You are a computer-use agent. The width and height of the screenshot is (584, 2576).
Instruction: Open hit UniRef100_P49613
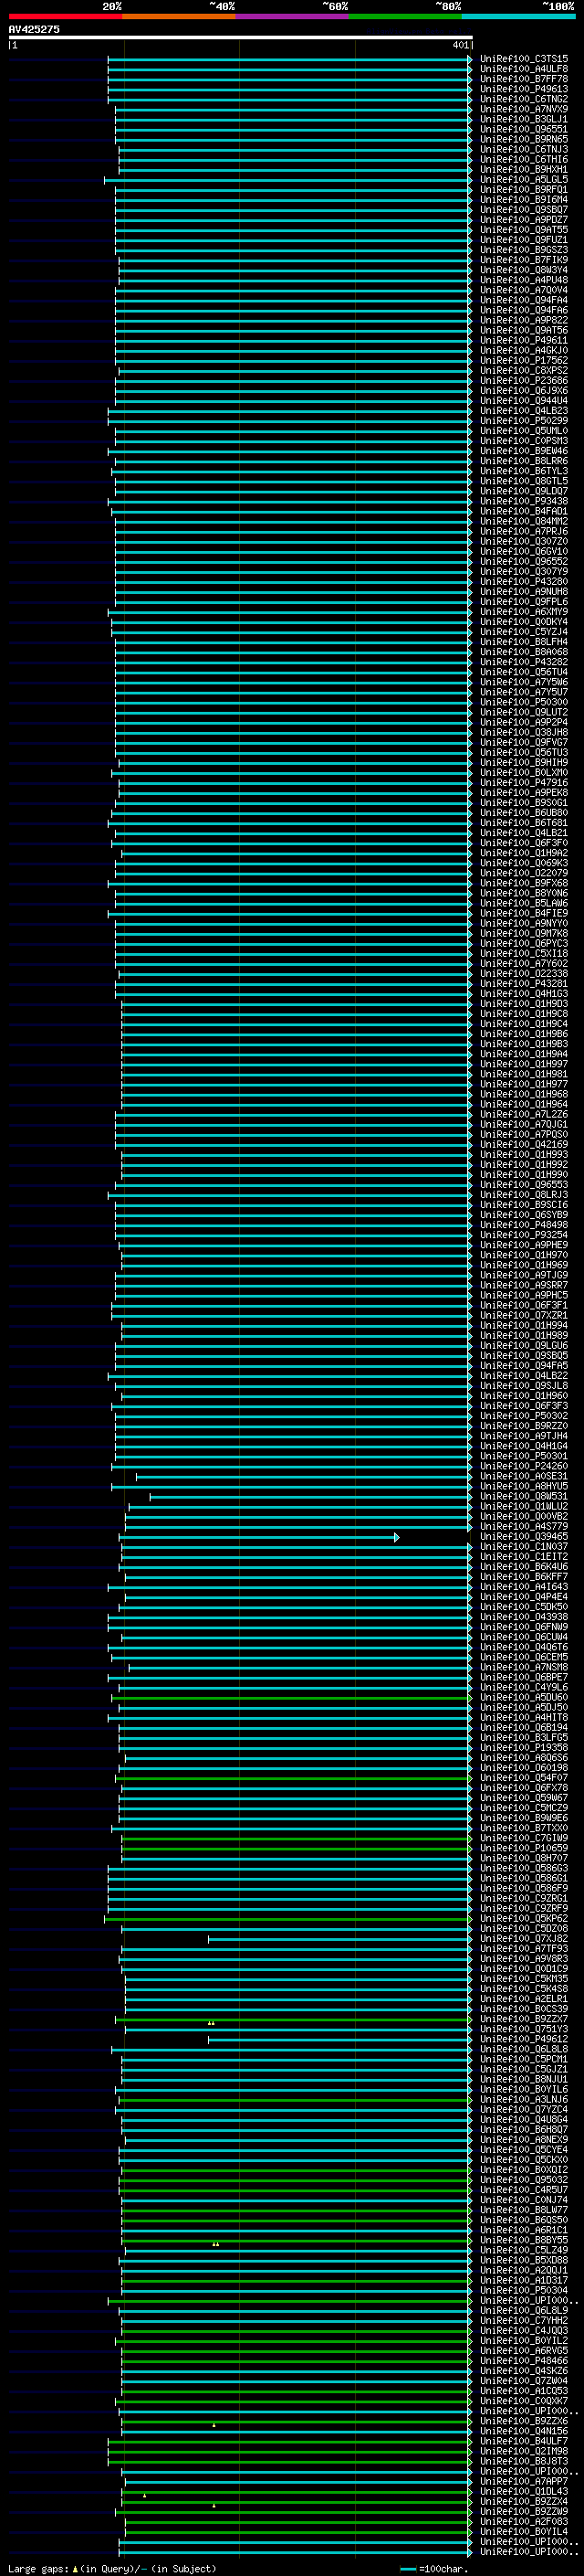click(524, 89)
